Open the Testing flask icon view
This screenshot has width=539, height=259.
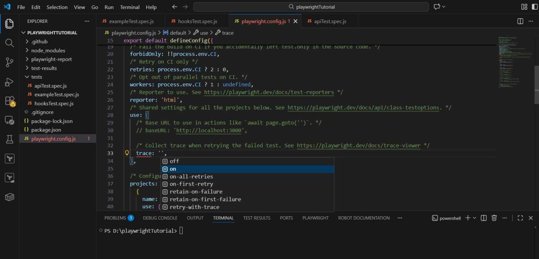pyautogui.click(x=9, y=139)
